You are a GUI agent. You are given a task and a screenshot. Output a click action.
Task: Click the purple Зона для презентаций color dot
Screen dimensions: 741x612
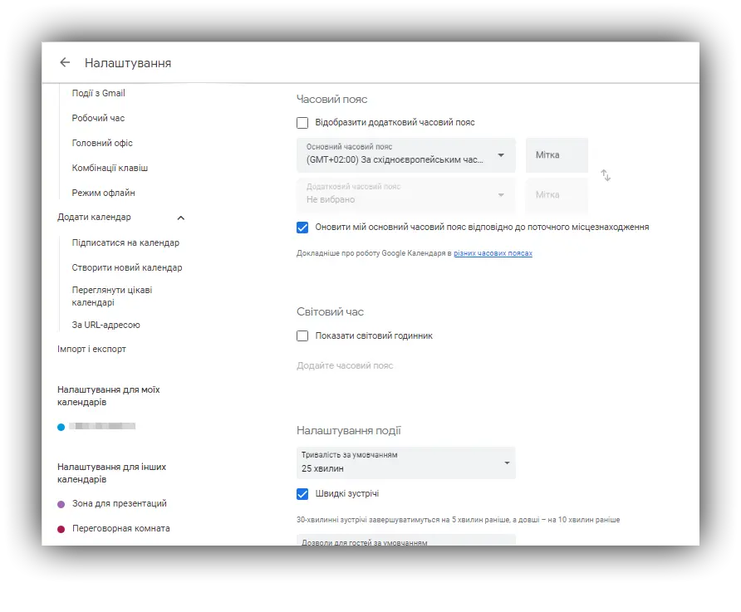[61, 504]
